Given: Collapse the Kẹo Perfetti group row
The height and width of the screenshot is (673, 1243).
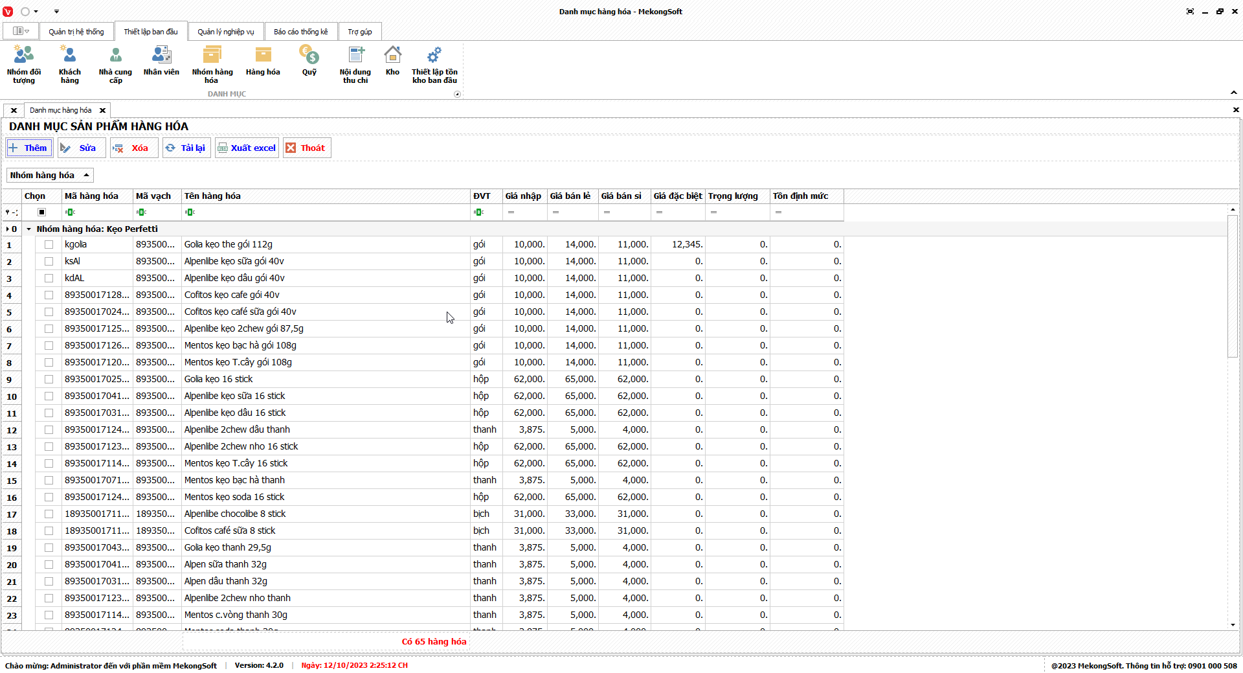Looking at the screenshot, I should 29,229.
